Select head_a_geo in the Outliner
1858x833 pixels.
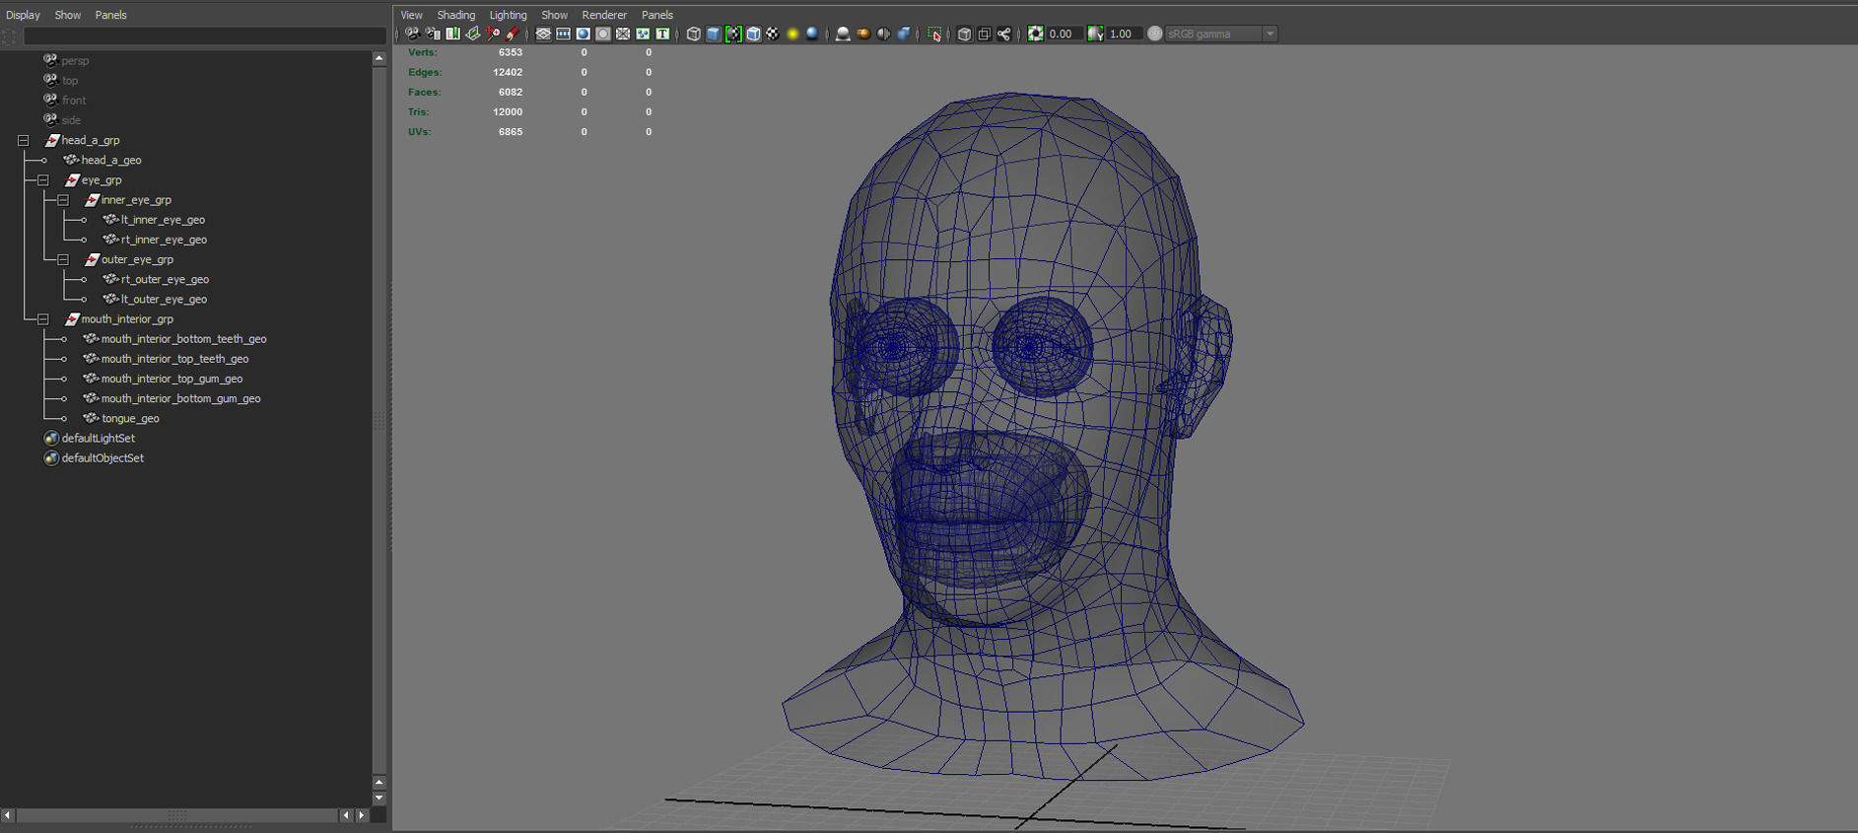point(111,160)
